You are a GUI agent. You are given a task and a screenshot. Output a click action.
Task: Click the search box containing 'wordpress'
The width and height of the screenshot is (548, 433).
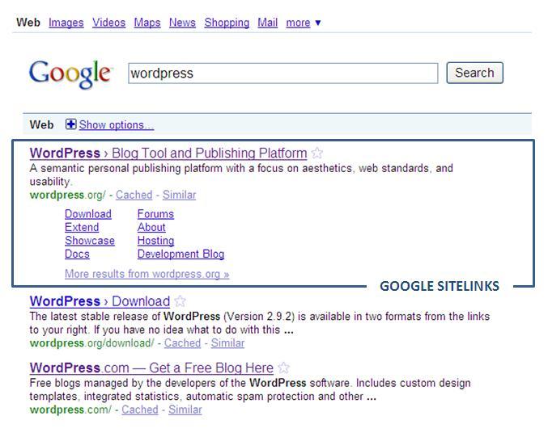(x=283, y=73)
